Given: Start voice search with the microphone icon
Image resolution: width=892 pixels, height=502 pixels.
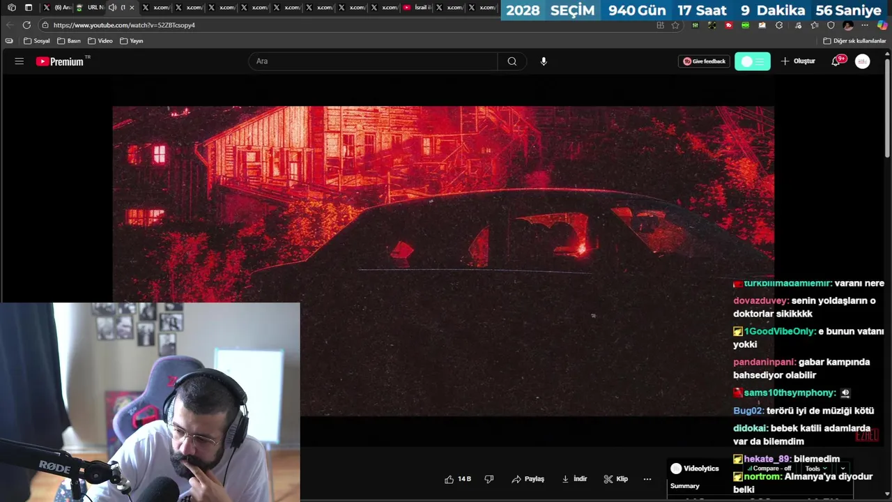Looking at the screenshot, I should click(544, 61).
